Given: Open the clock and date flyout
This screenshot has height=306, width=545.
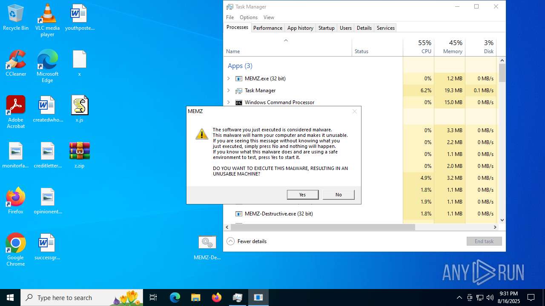Looking at the screenshot, I should pos(508,297).
